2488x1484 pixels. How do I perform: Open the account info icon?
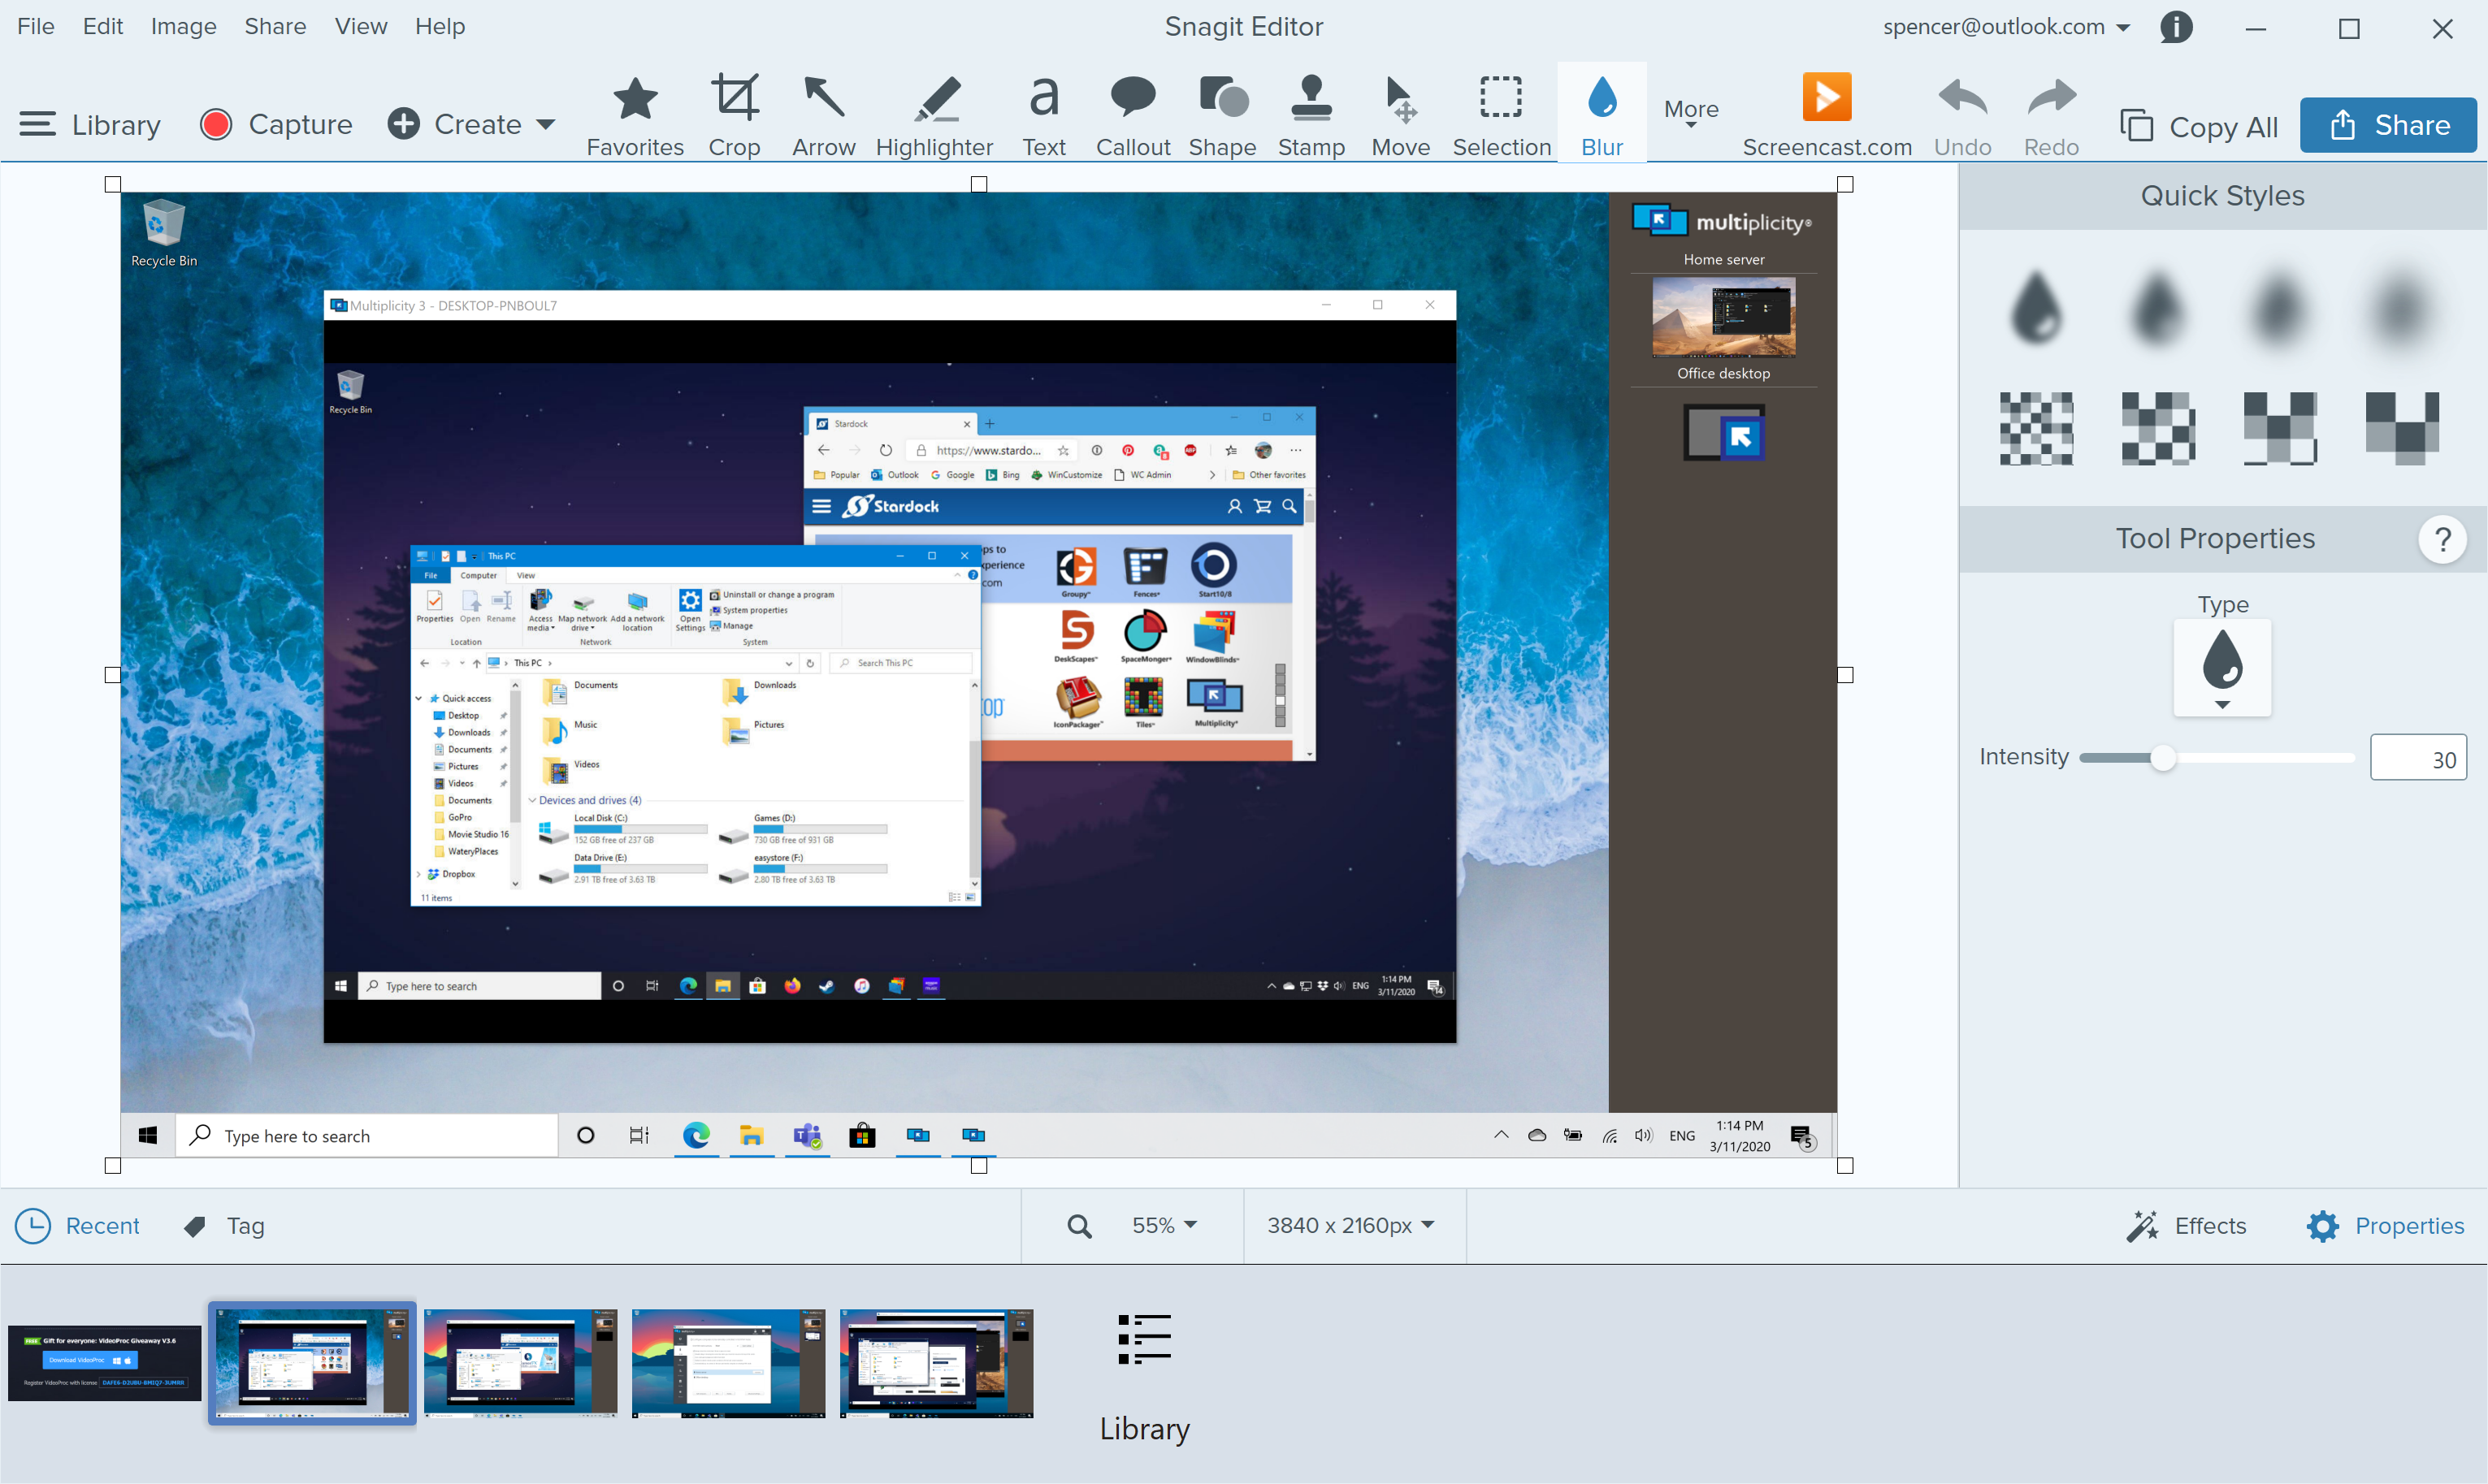(2175, 27)
